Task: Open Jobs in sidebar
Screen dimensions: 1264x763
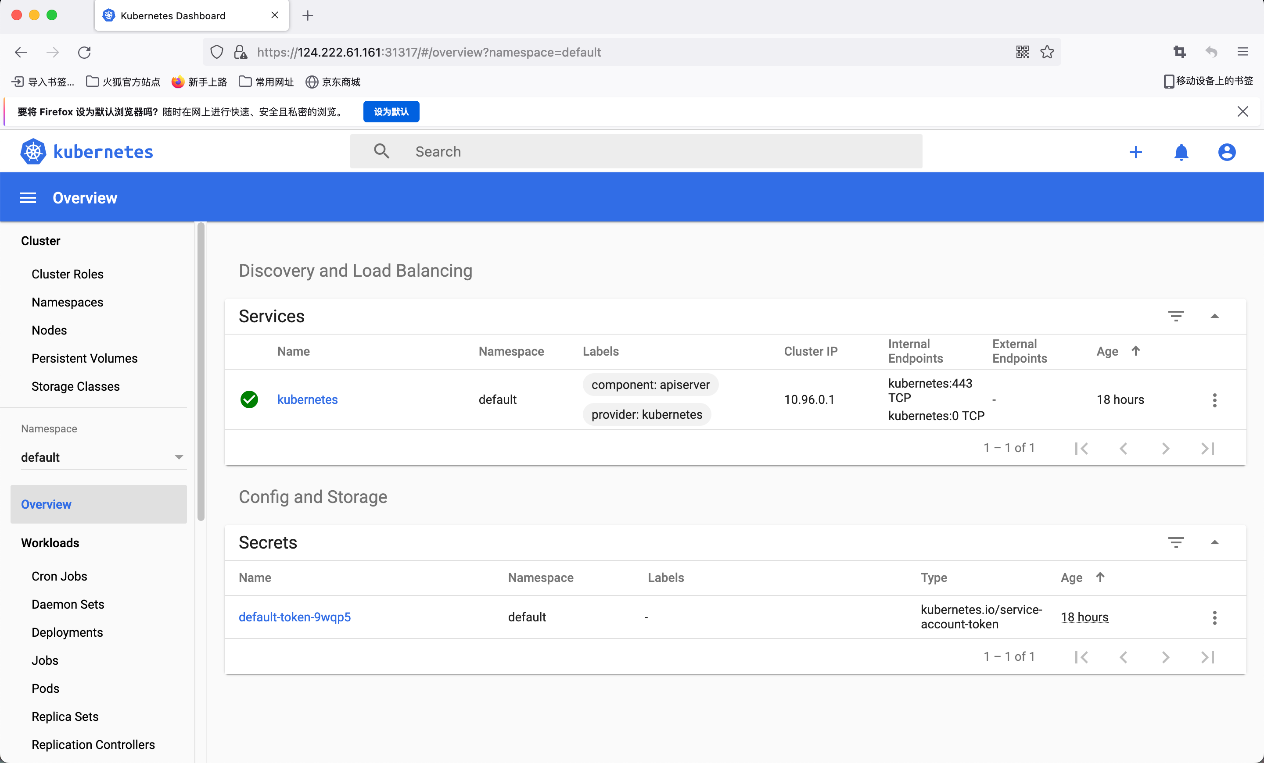Action: point(45,660)
